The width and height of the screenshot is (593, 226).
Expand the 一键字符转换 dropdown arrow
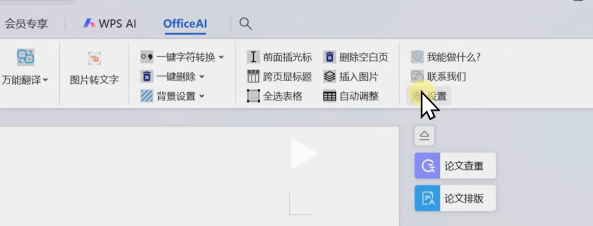pos(221,57)
